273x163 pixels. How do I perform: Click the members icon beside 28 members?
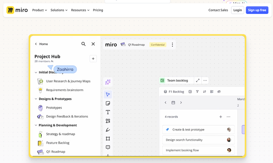pyautogui.click(x=52, y=61)
